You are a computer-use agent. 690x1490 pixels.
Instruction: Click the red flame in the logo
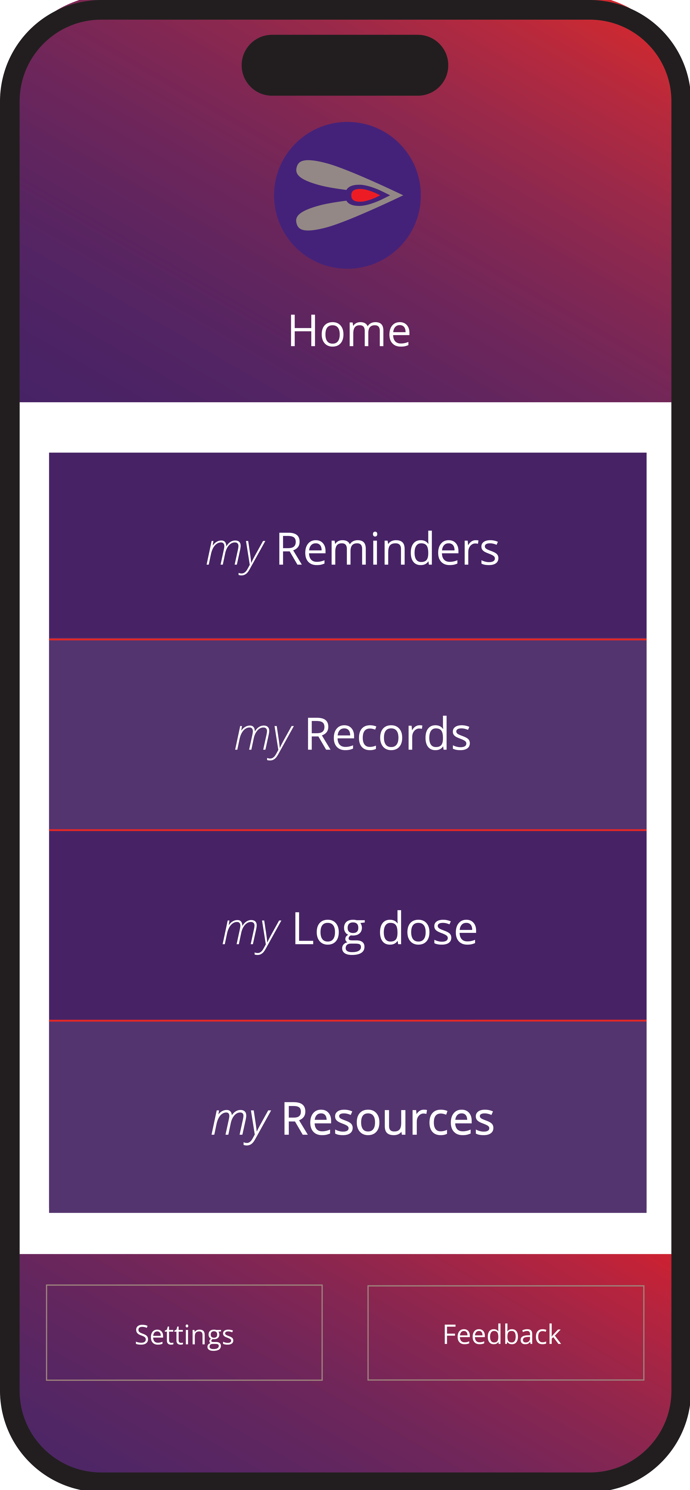tap(365, 195)
